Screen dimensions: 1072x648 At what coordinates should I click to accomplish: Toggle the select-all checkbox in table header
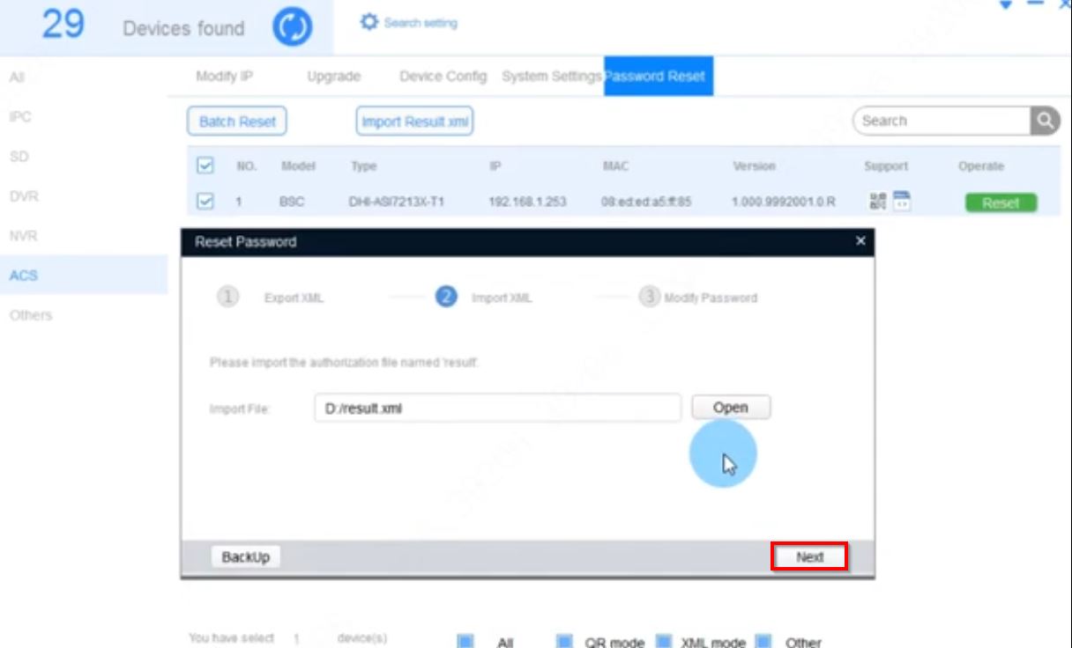coord(205,166)
